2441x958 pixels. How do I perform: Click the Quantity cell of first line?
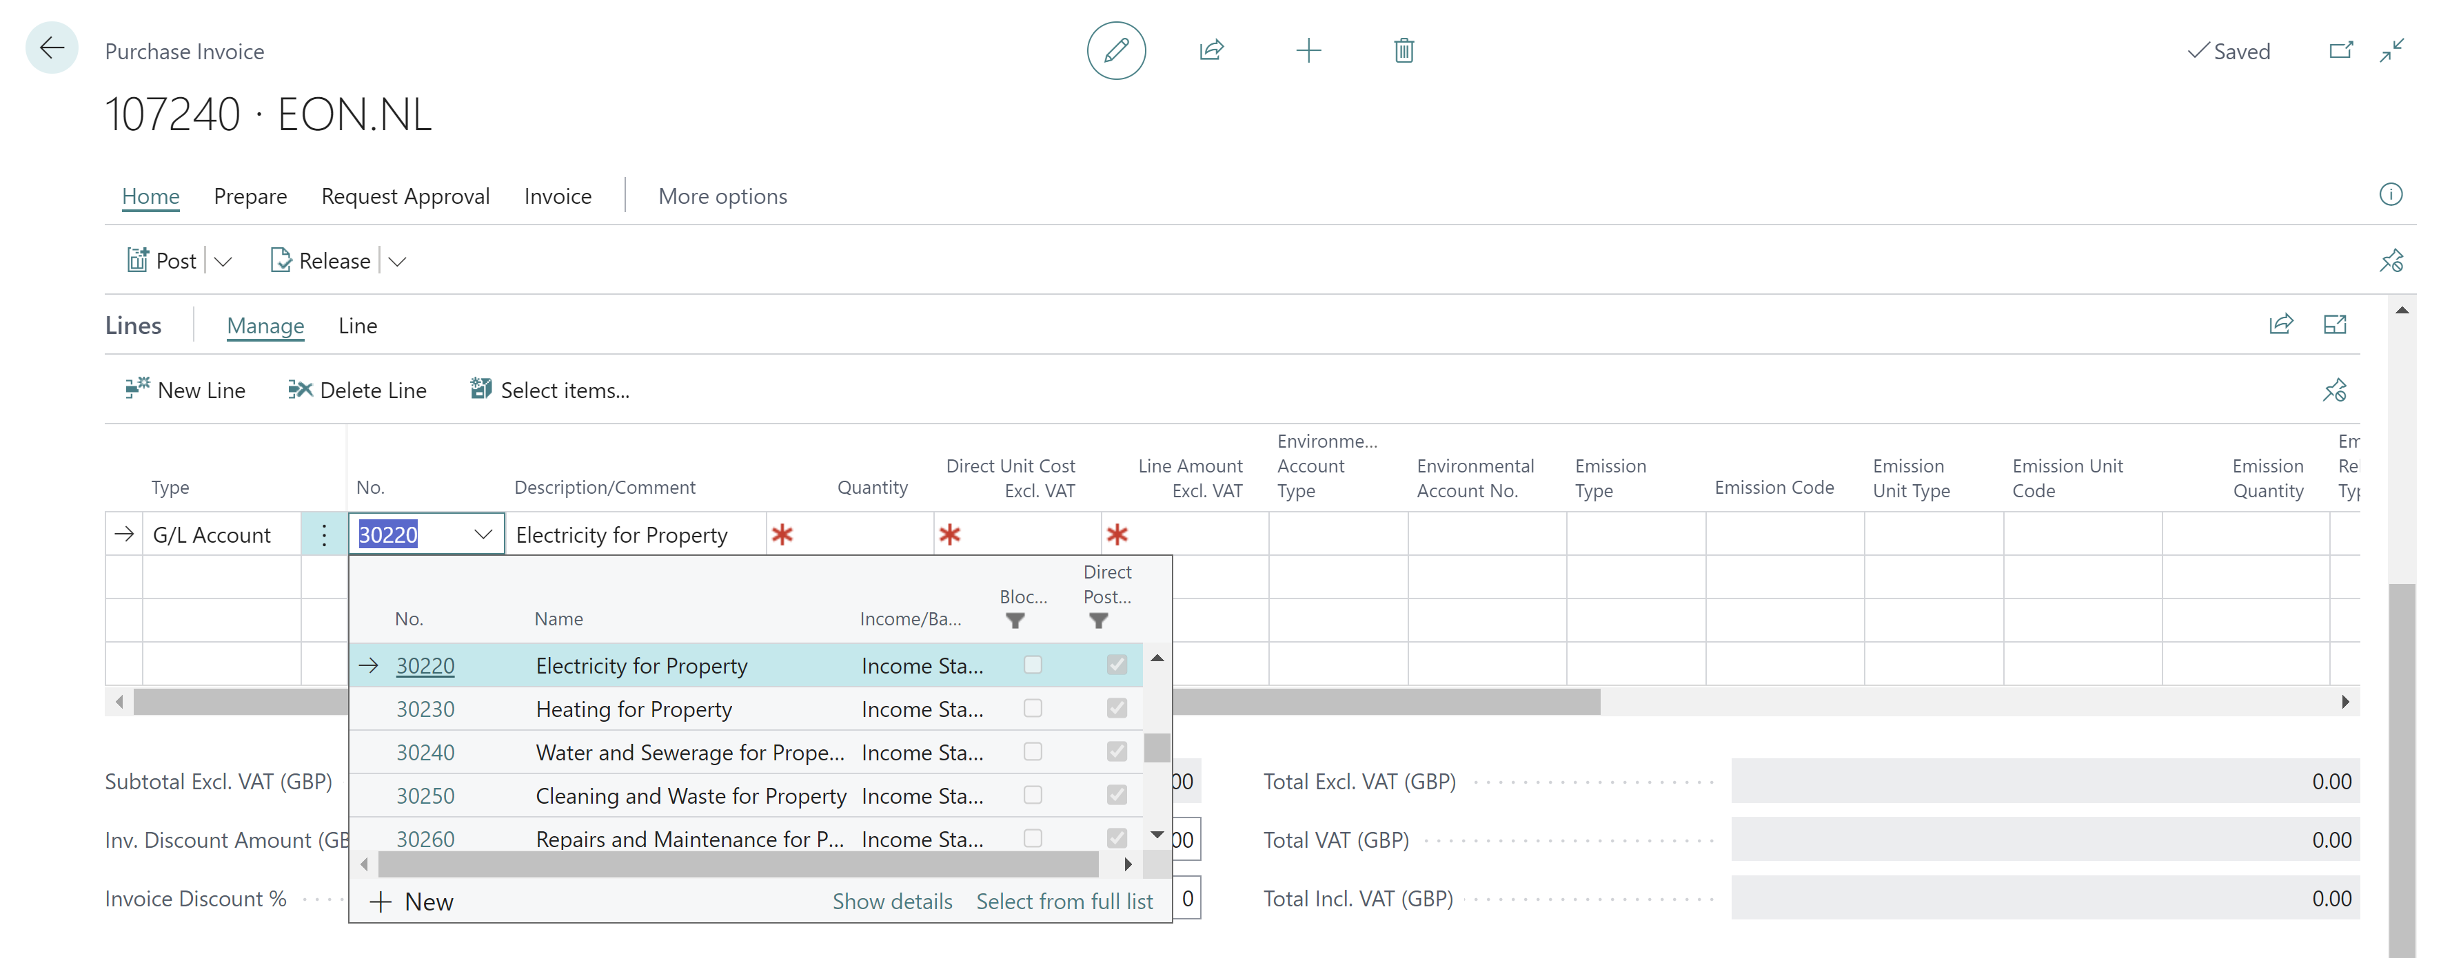(850, 535)
